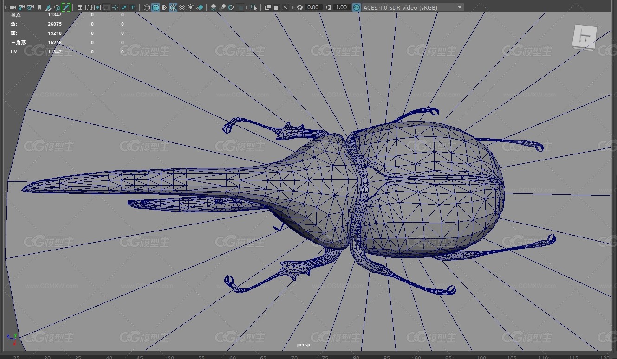Click the persp camera label
The image size is (617, 359).
tap(304, 345)
